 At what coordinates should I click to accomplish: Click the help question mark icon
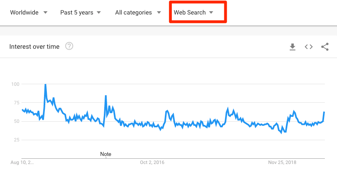pos(69,46)
